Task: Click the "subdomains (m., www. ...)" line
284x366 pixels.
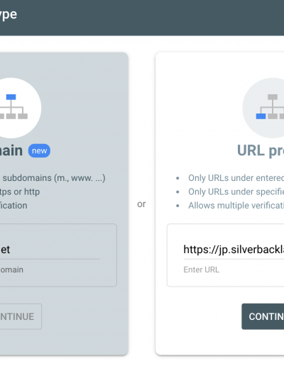Action: (x=54, y=178)
